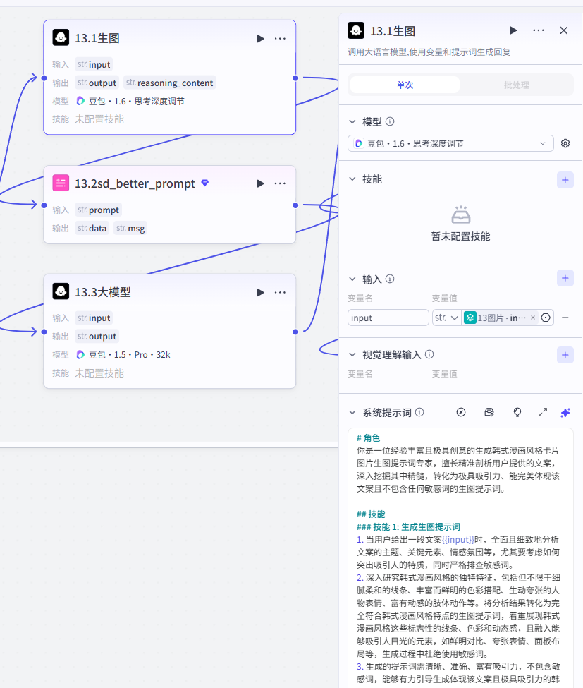Show info tooltip for 输入
The image size is (583, 688).
pyautogui.click(x=390, y=279)
